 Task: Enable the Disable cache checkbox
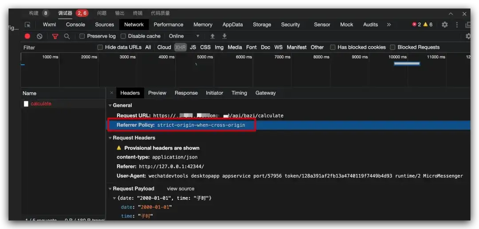click(x=123, y=36)
